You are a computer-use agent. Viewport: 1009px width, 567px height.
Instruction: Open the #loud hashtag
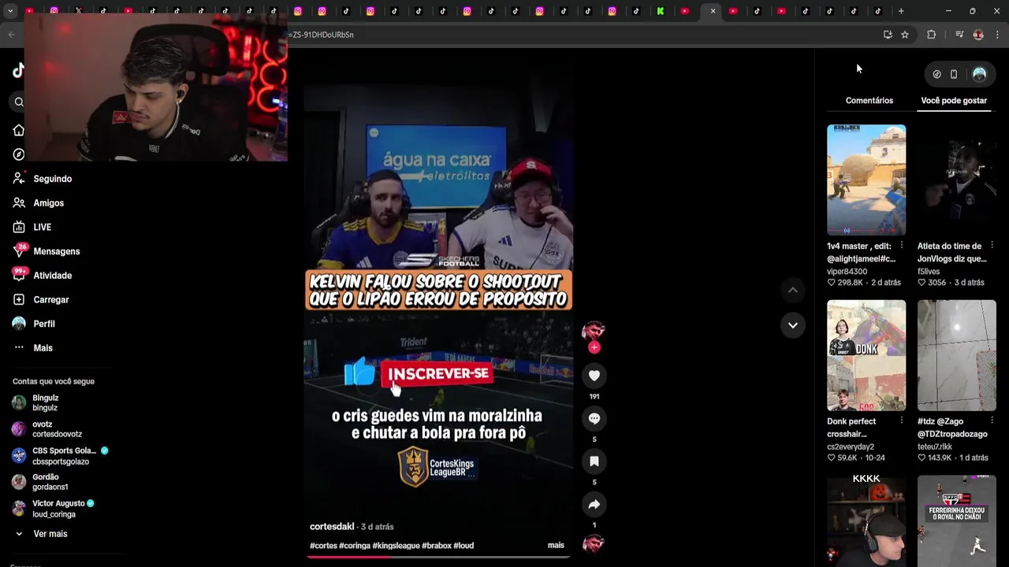point(464,545)
